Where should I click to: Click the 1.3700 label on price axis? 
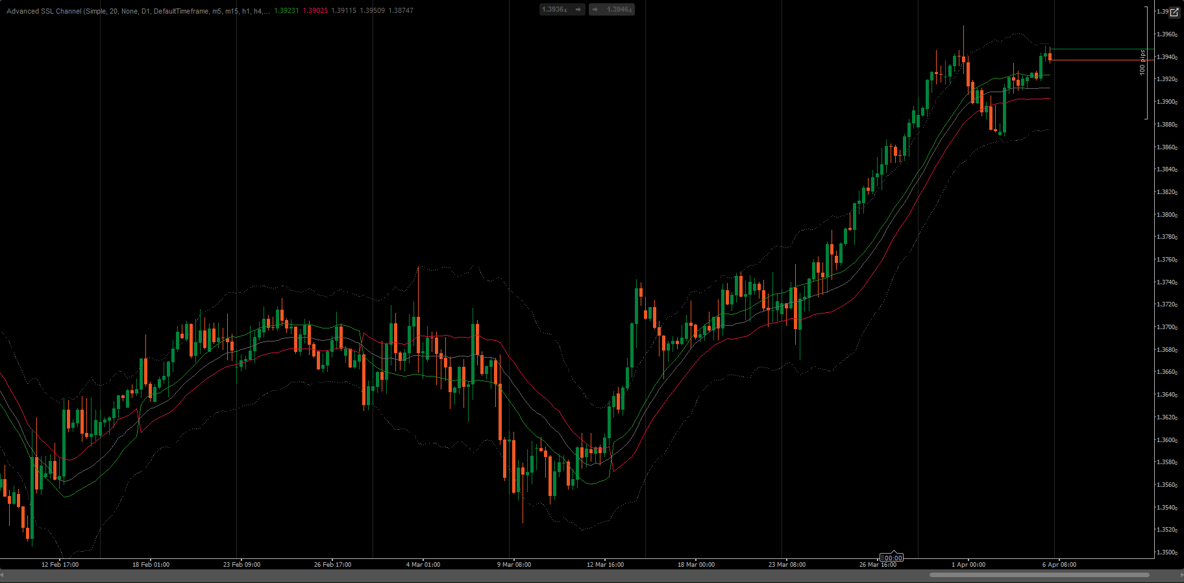1167,327
